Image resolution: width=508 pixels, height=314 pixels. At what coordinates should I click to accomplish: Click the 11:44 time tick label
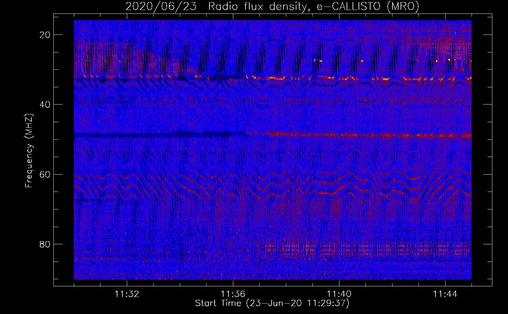[445, 294]
